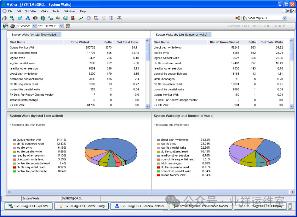297x217 pixels.
Task: Switch to SYSTEM@ORCL Schema Explorer window button
Action: pos(139,206)
